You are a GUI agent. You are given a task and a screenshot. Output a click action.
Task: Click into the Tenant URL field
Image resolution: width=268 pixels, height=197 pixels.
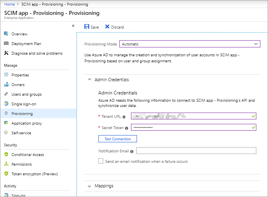pos(194,116)
